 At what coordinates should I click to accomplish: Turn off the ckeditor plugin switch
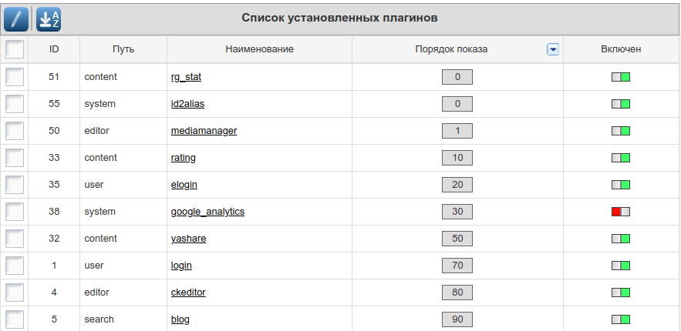pos(621,293)
